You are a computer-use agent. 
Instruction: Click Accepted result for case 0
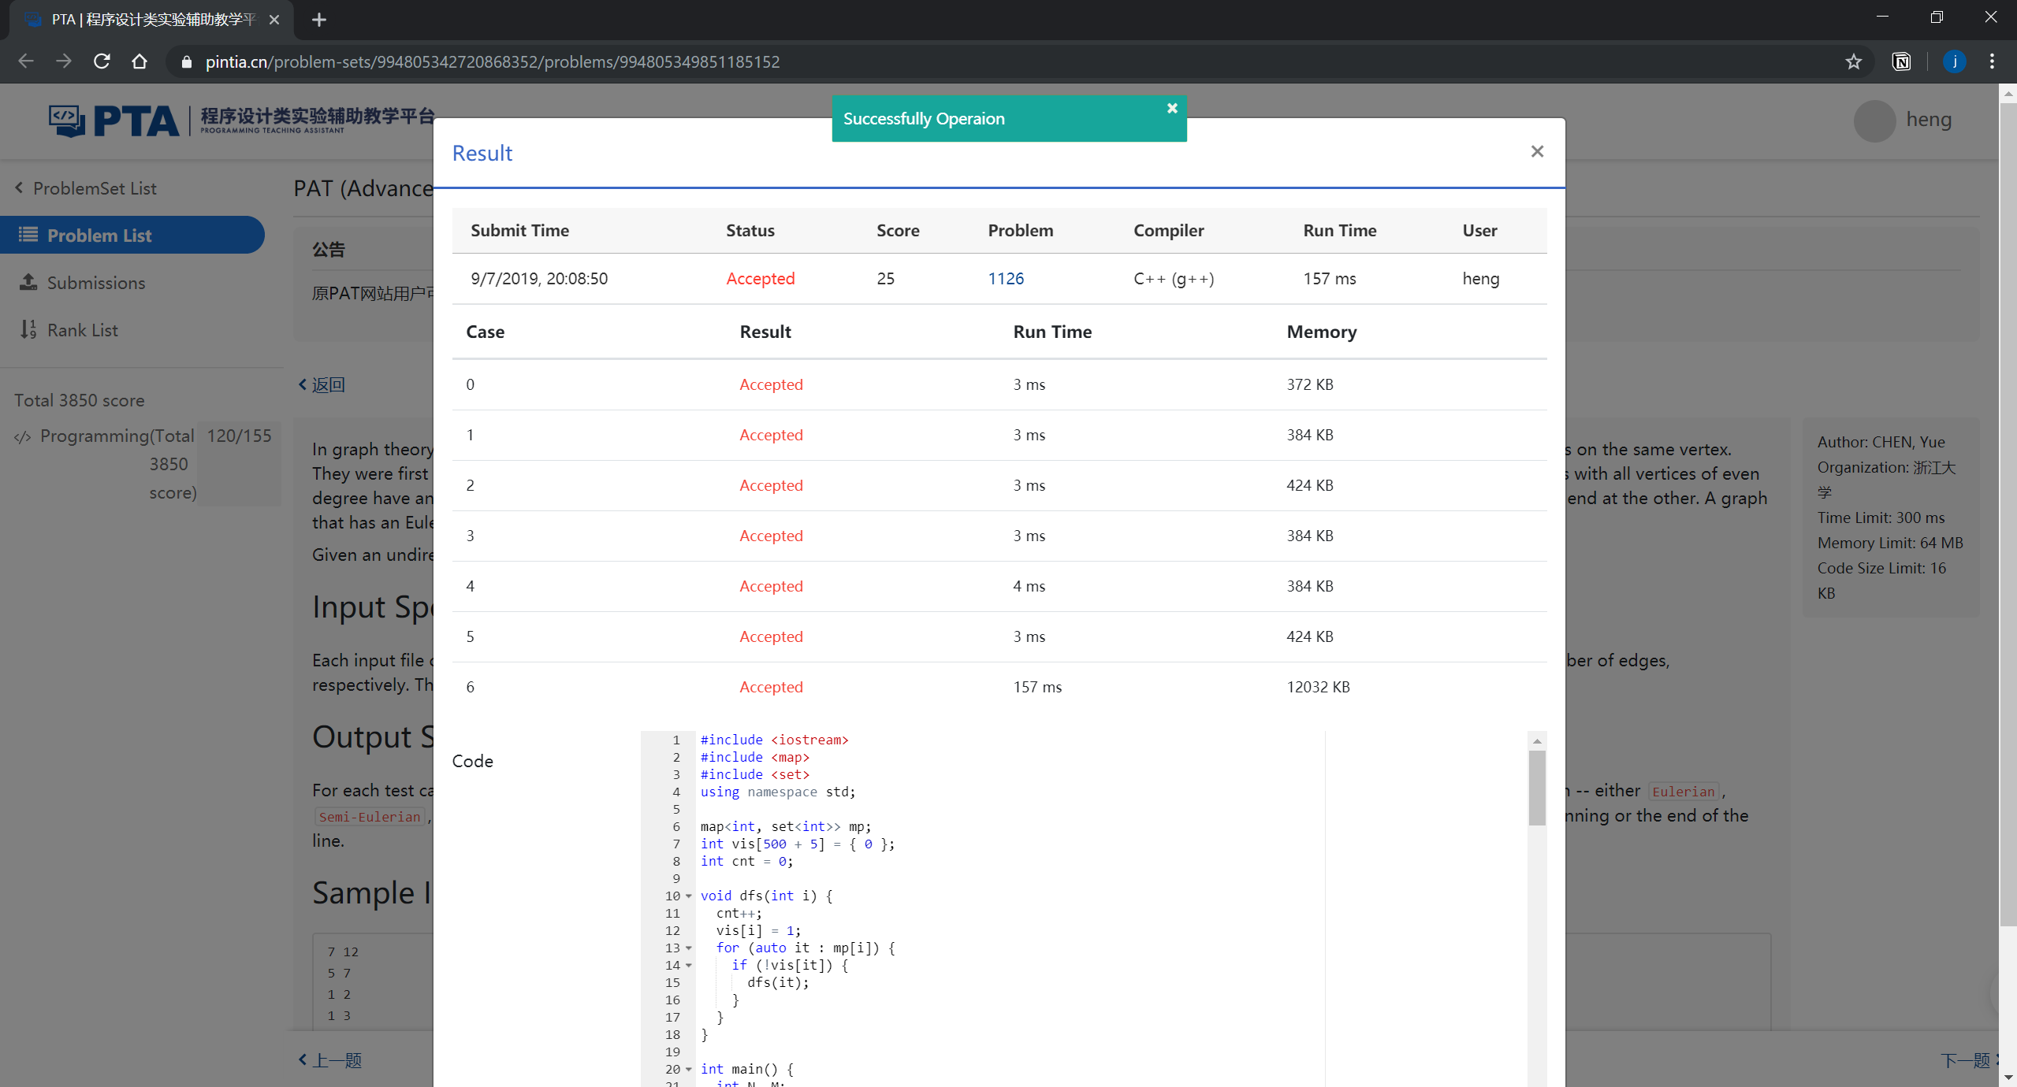click(x=771, y=384)
